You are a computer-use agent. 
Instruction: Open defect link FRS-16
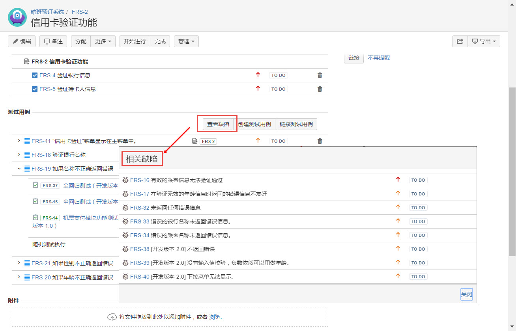tap(140, 180)
